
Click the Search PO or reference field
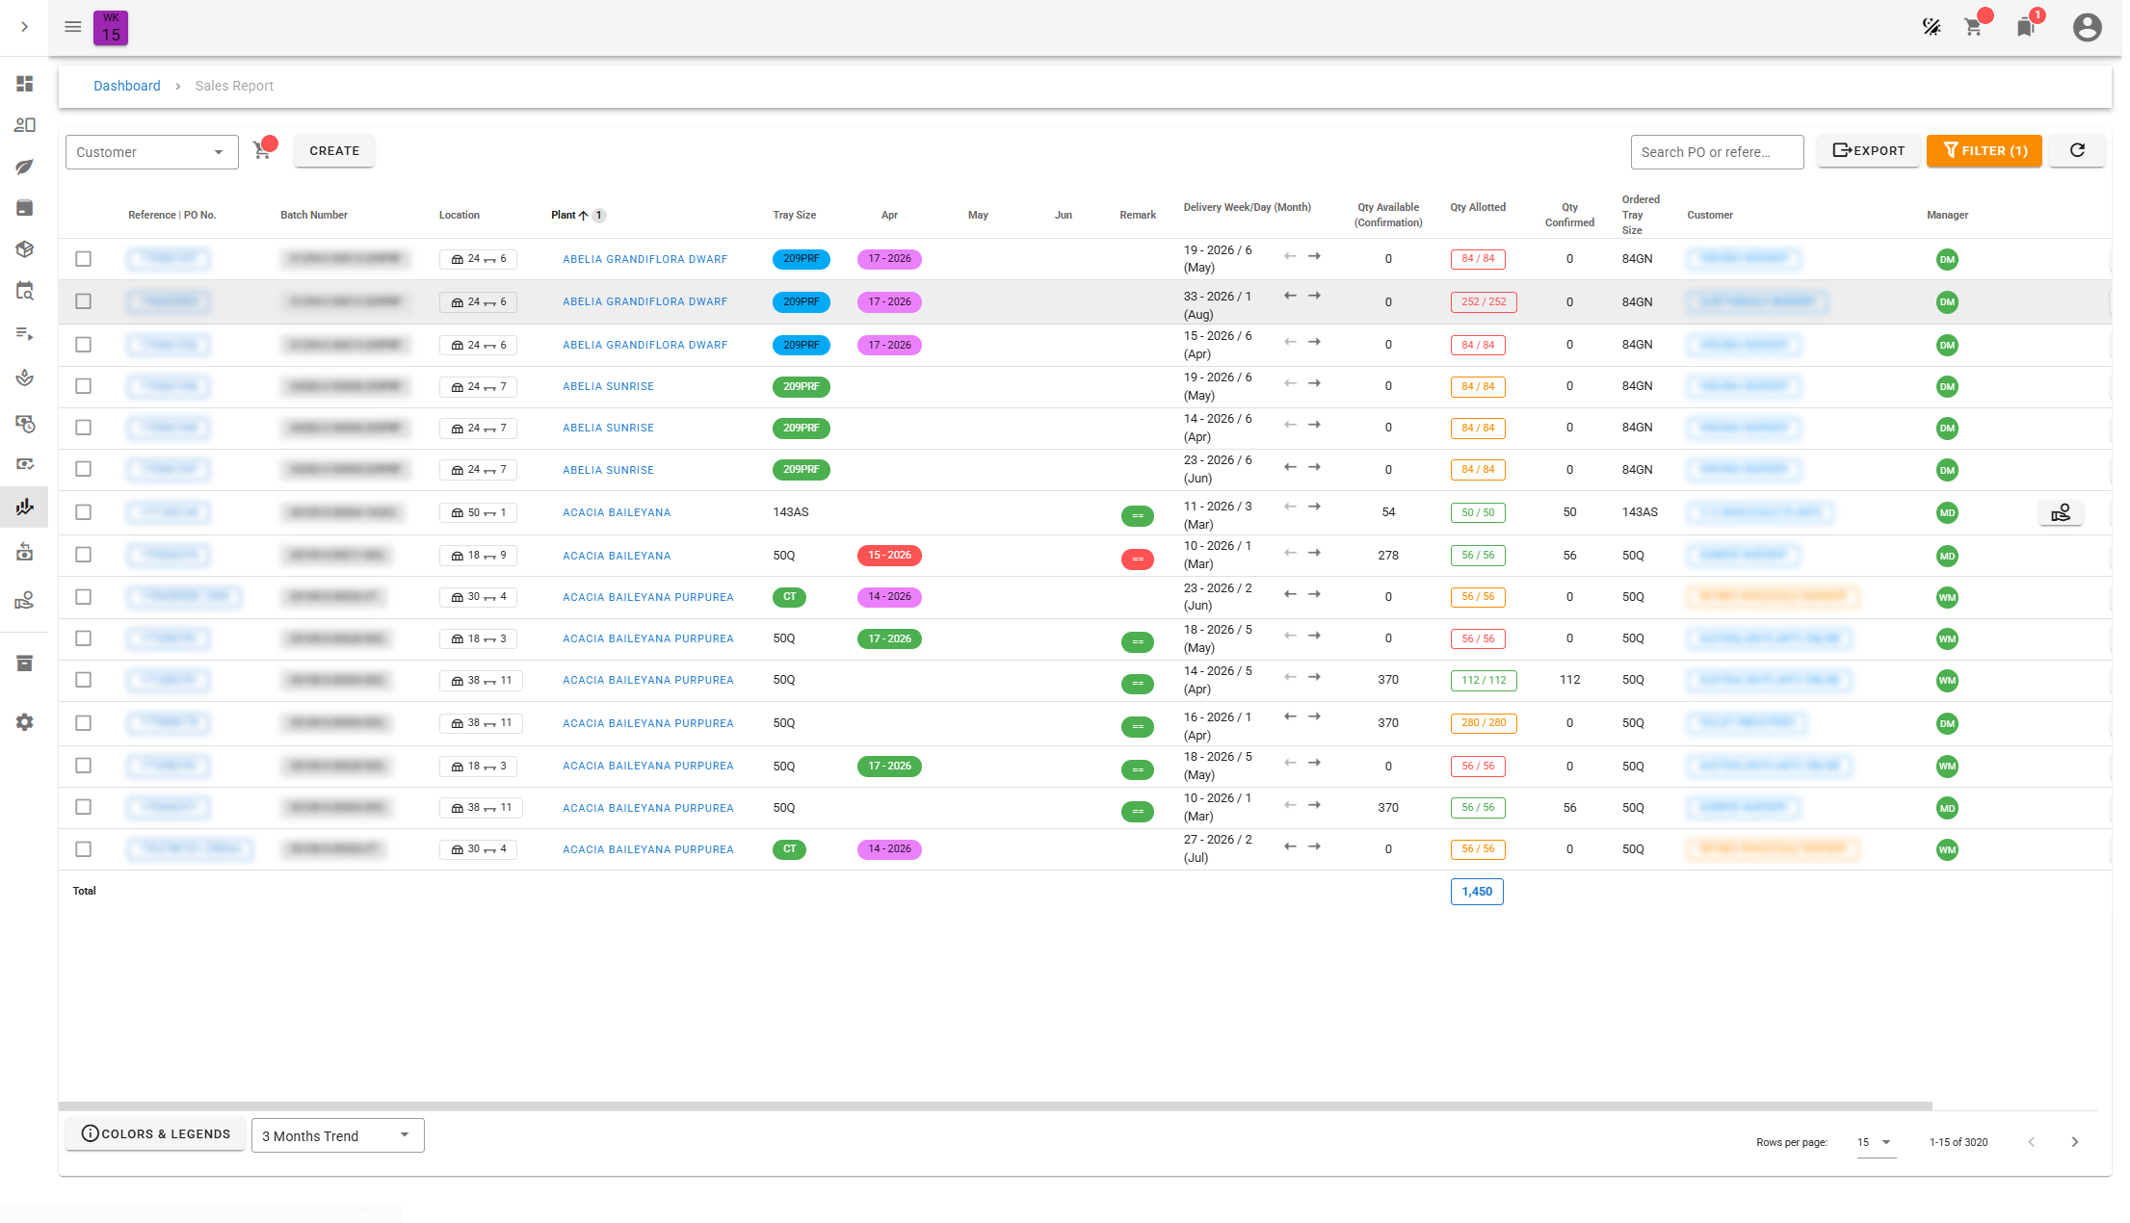[x=1716, y=152]
